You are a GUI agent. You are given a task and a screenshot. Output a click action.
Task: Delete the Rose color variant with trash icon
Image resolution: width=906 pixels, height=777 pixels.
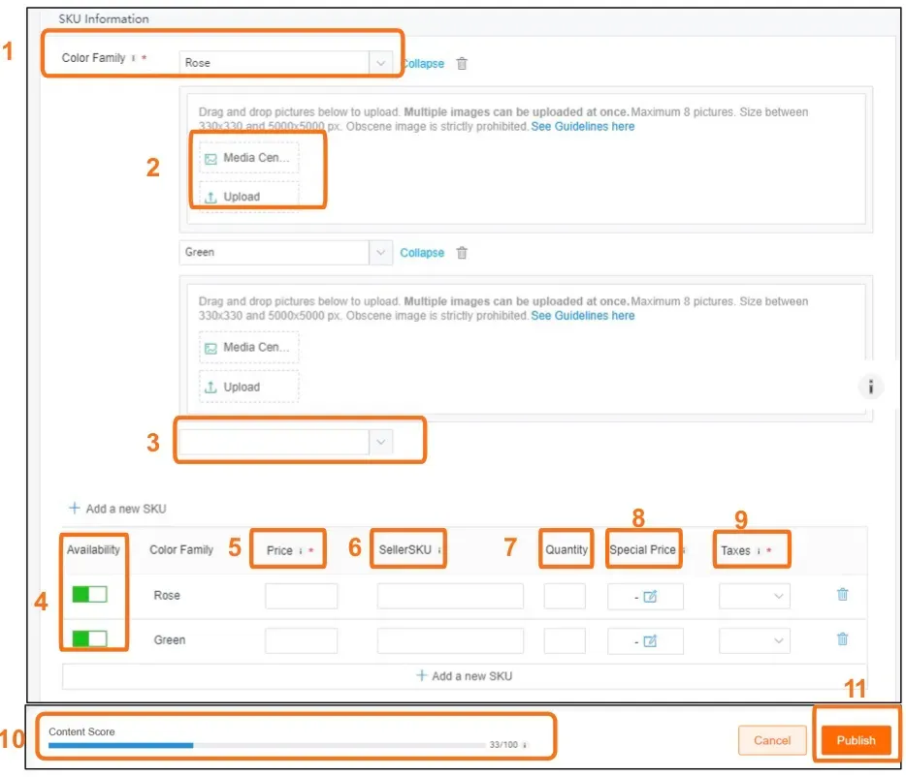pos(462,64)
